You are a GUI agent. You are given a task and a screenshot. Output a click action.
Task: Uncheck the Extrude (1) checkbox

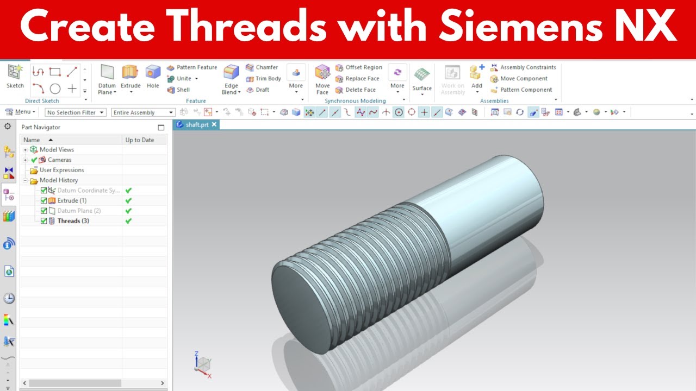point(44,200)
